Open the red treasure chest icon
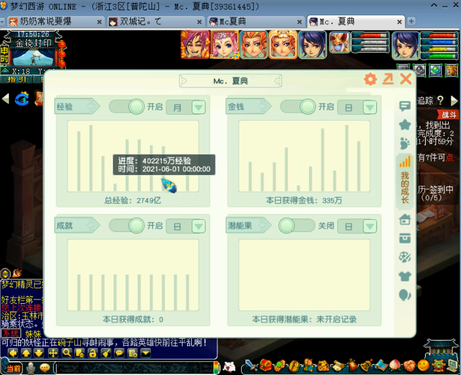The height and width of the screenshot is (375, 461). pyautogui.click(x=265, y=365)
